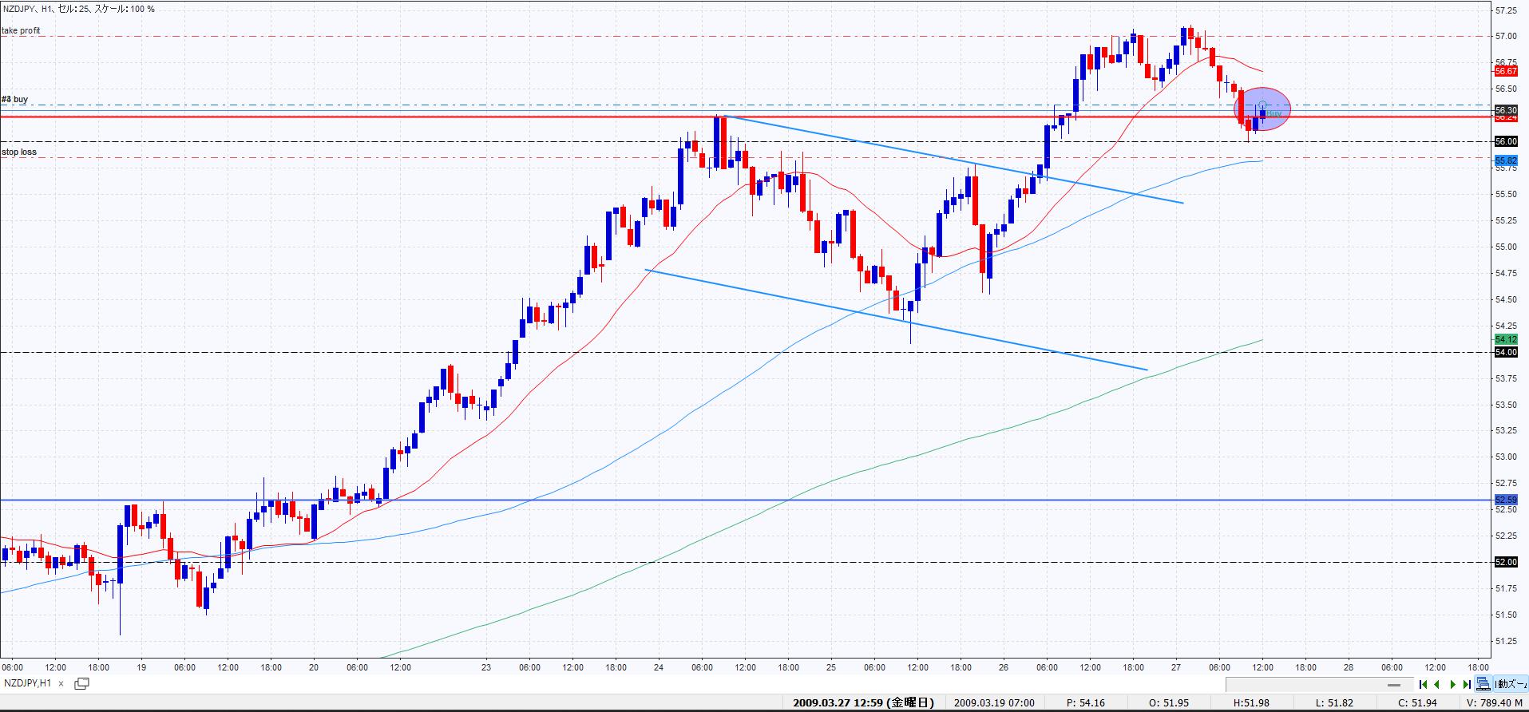This screenshot has height=712, width=1529.
Task: Select the stop loss line label
Action: [19, 152]
